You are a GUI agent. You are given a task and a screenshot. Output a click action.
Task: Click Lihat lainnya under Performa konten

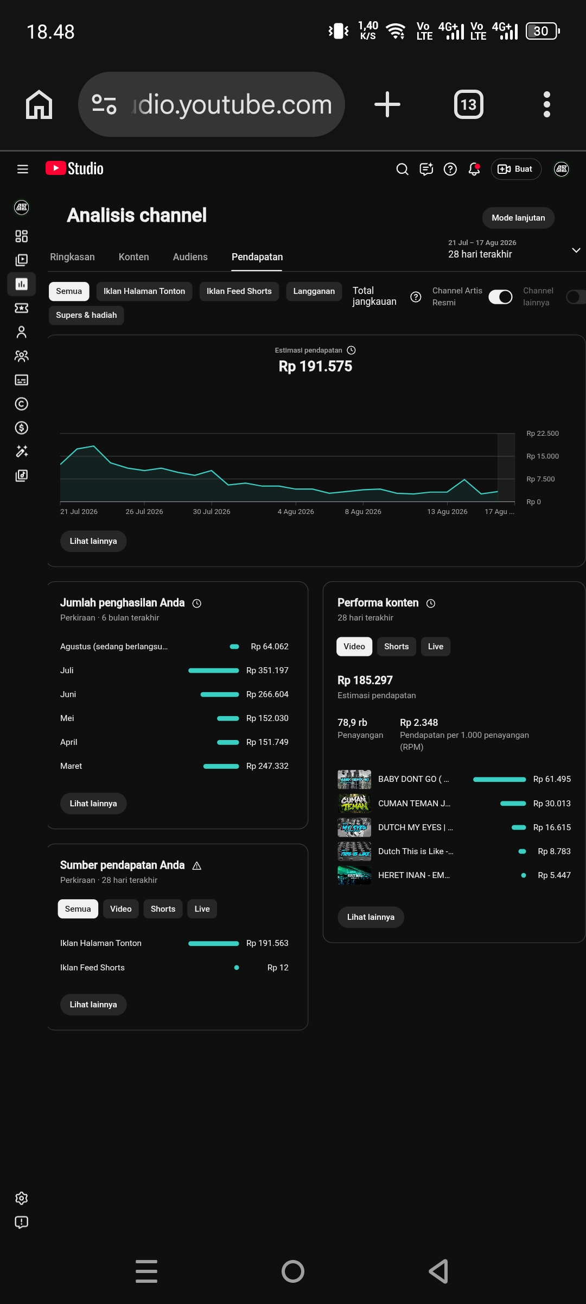[371, 917]
